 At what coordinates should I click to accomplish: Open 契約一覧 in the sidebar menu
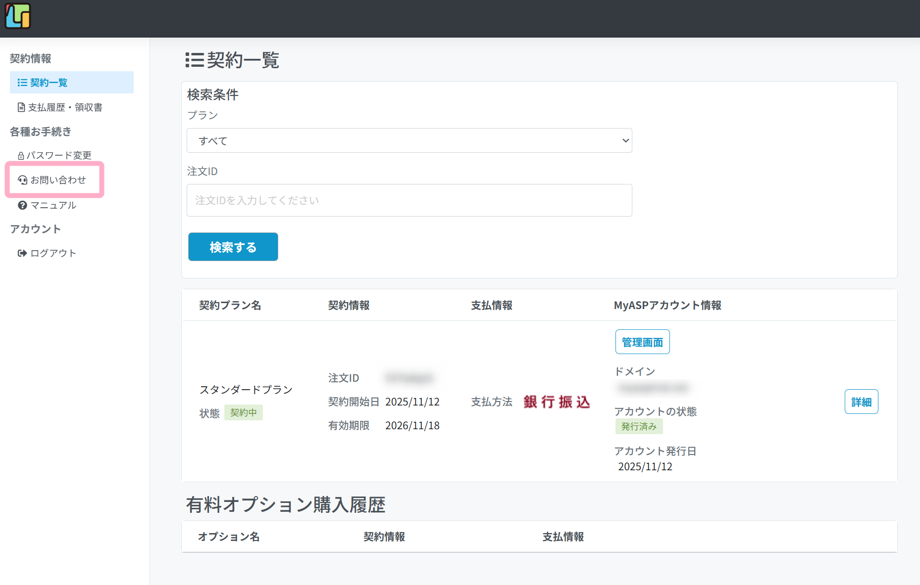tap(49, 83)
